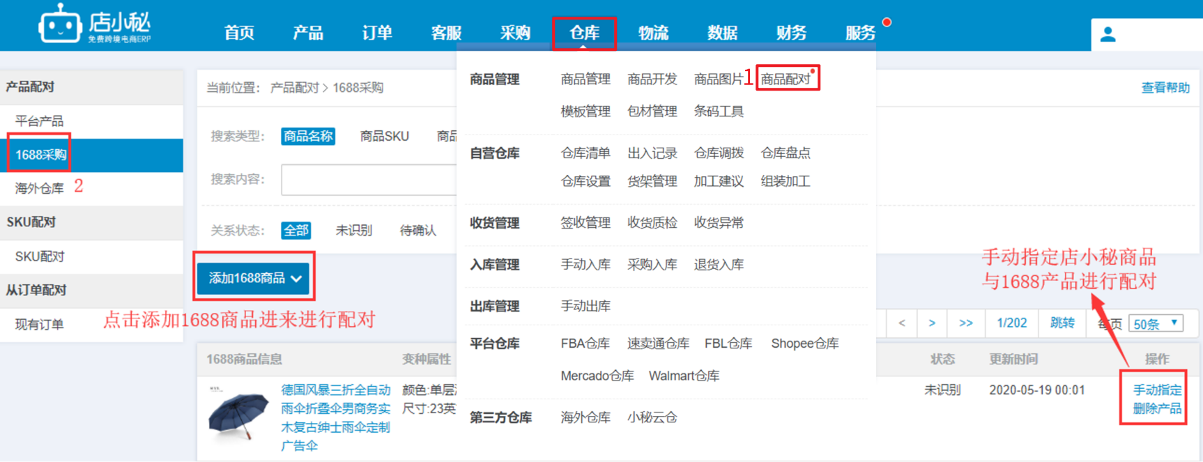1203x462 pixels.
Task: Open FBA仓库 menu entry
Action: (585, 344)
